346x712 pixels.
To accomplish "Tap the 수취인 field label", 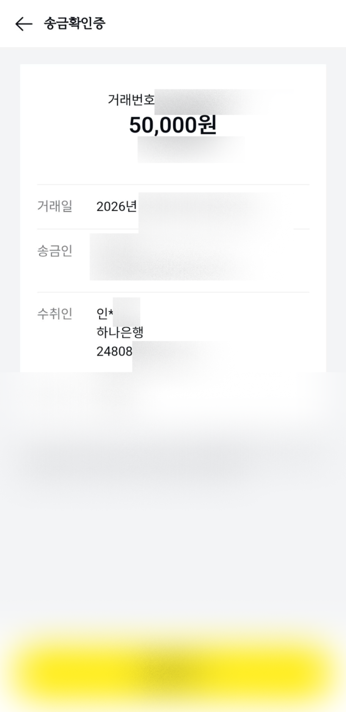I will pyautogui.click(x=55, y=314).
